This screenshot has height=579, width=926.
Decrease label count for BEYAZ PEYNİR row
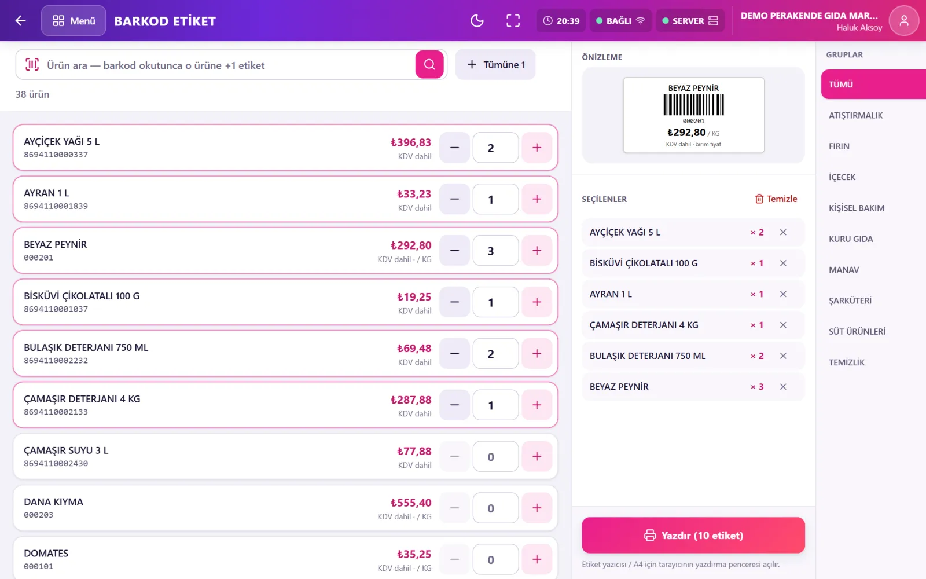(x=454, y=251)
